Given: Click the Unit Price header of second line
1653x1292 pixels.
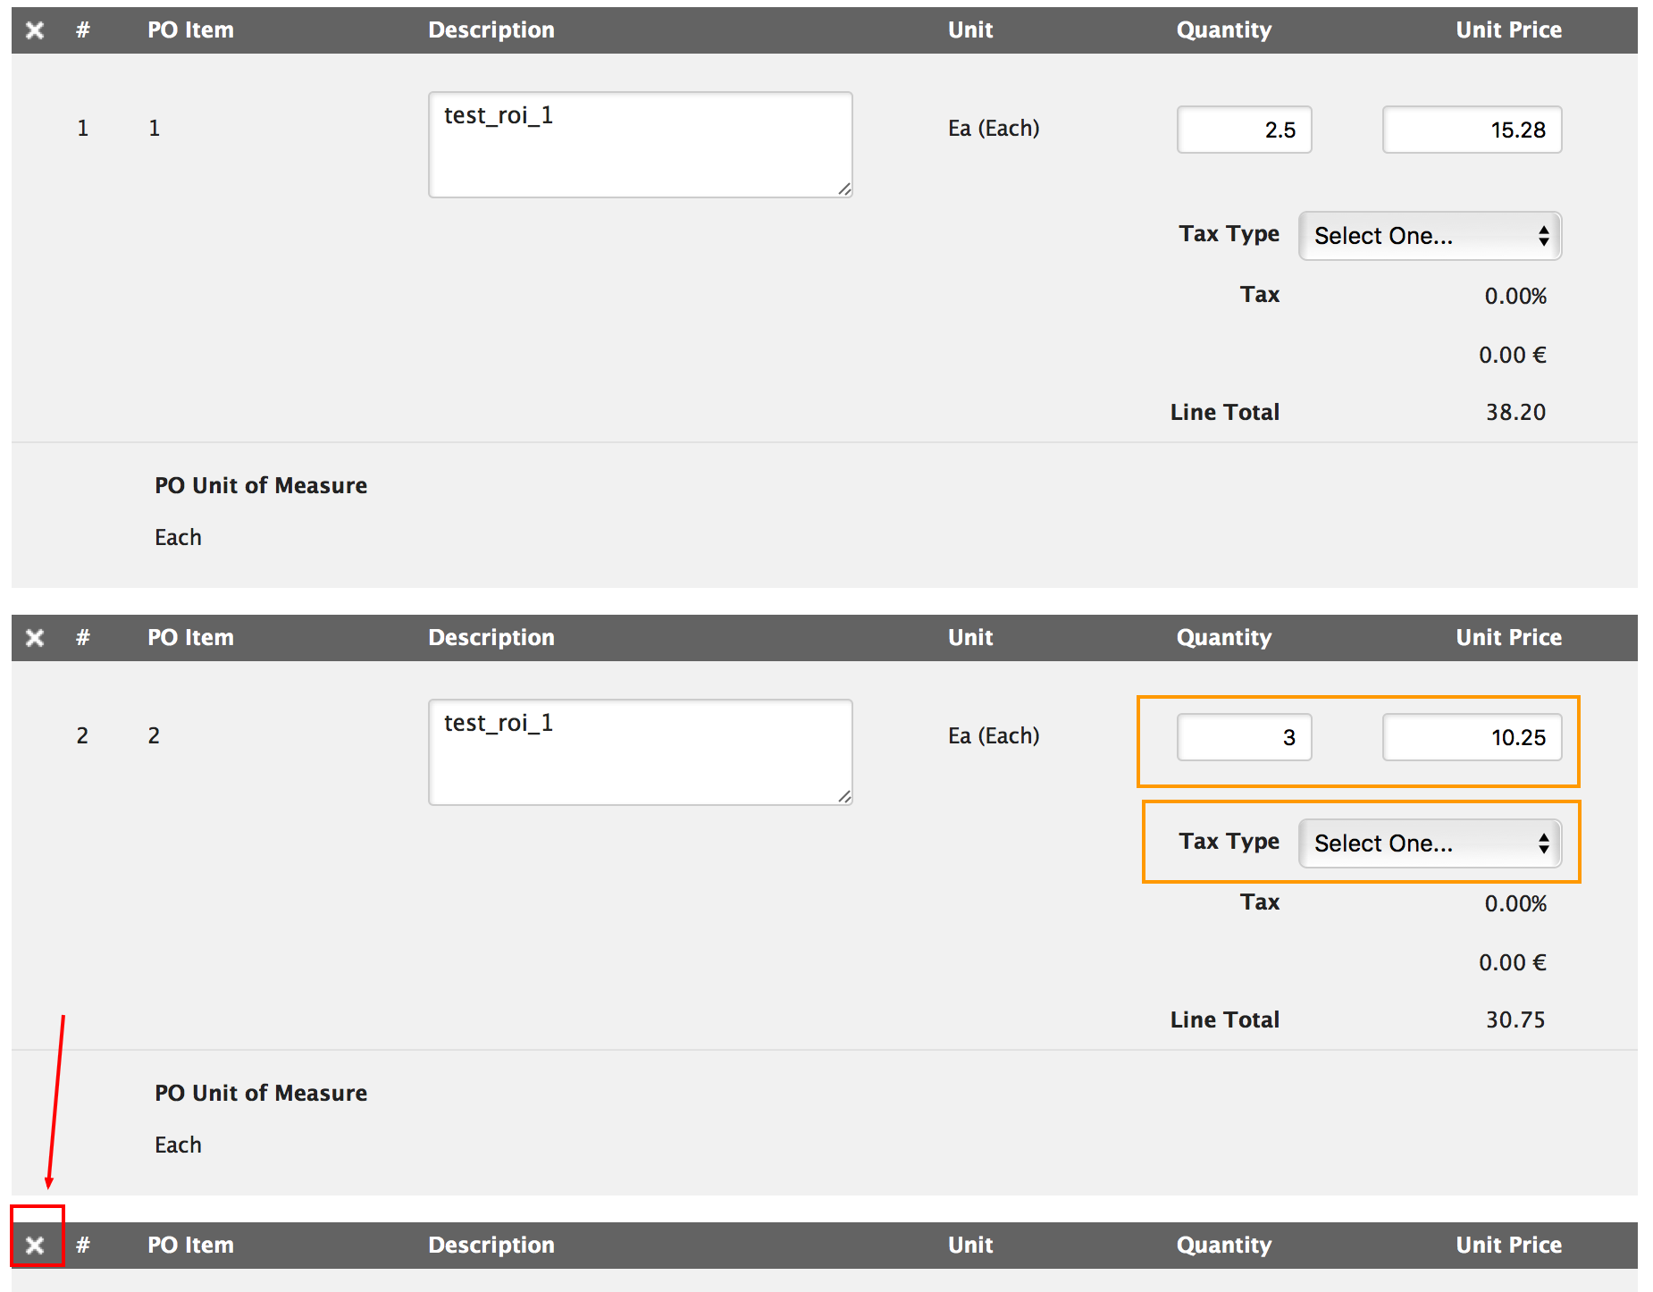Looking at the screenshot, I should click(x=1509, y=638).
